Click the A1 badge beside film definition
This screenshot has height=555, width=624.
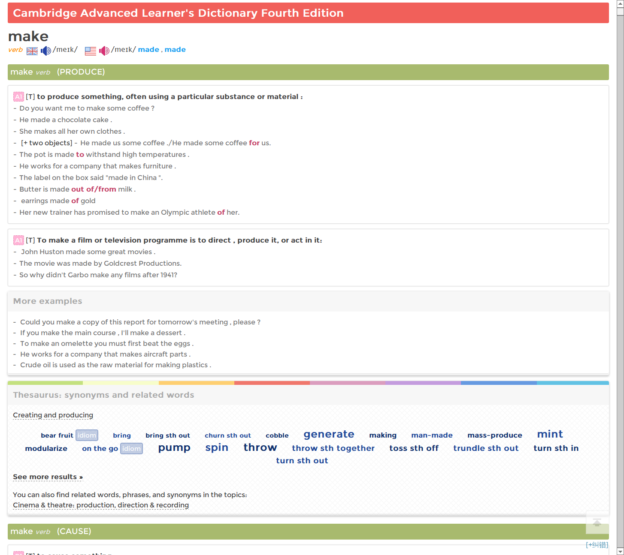pyautogui.click(x=18, y=240)
